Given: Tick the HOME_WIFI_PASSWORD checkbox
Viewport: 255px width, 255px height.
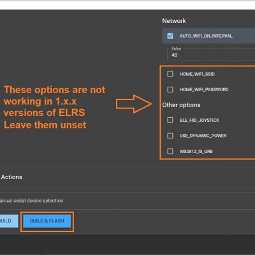Looking at the screenshot, I should [x=170, y=89].
